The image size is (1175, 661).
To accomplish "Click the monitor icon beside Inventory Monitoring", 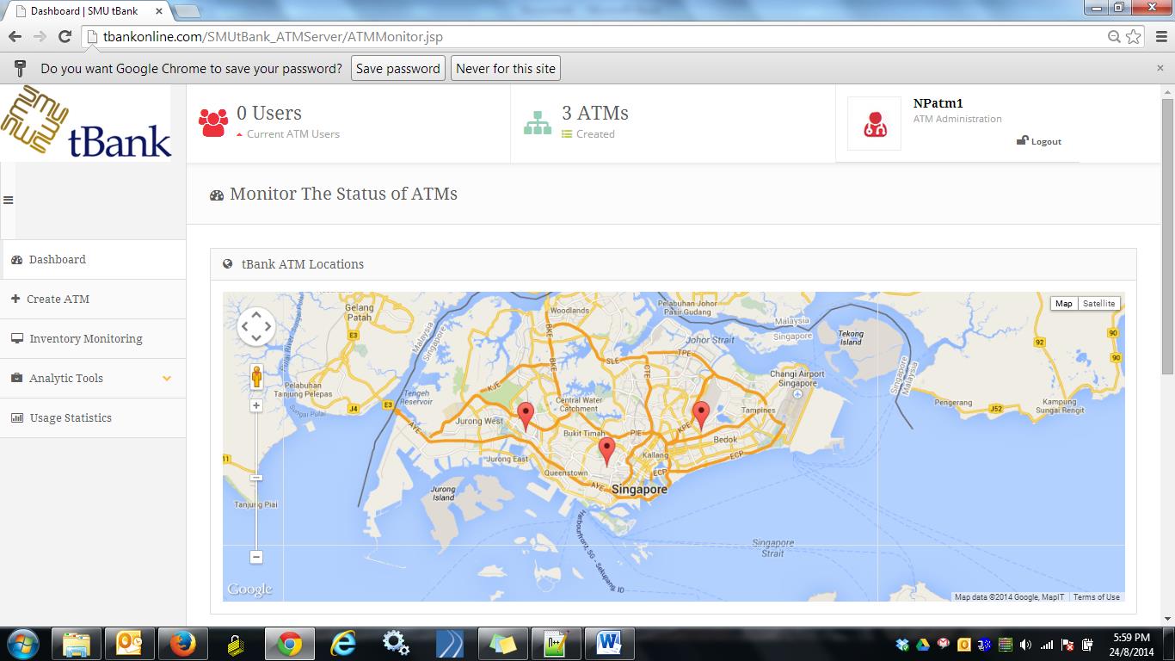I will coord(16,338).
